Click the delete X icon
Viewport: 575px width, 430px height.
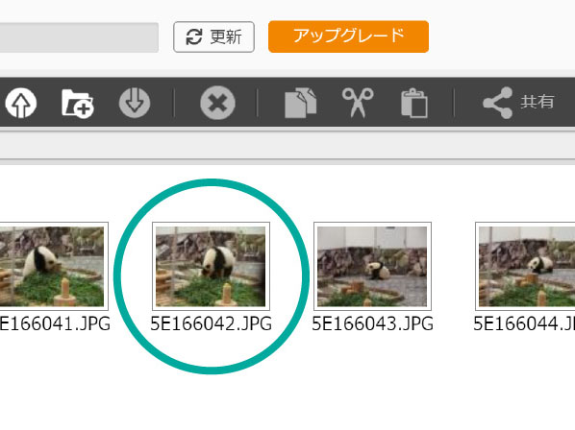point(217,103)
